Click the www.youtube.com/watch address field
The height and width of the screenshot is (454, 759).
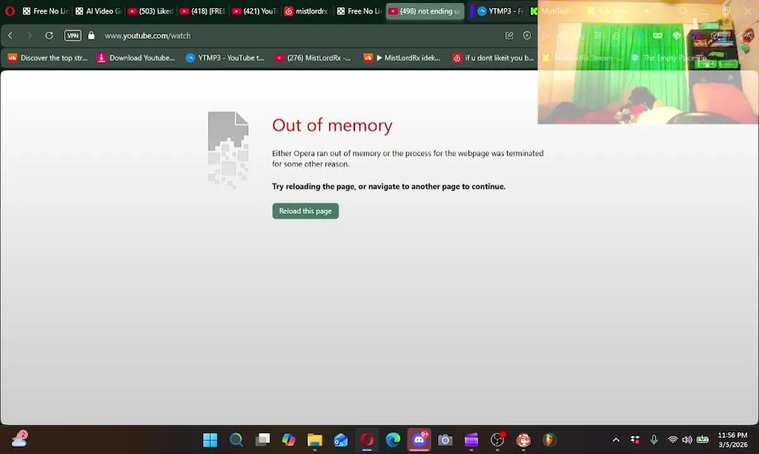[x=148, y=35]
